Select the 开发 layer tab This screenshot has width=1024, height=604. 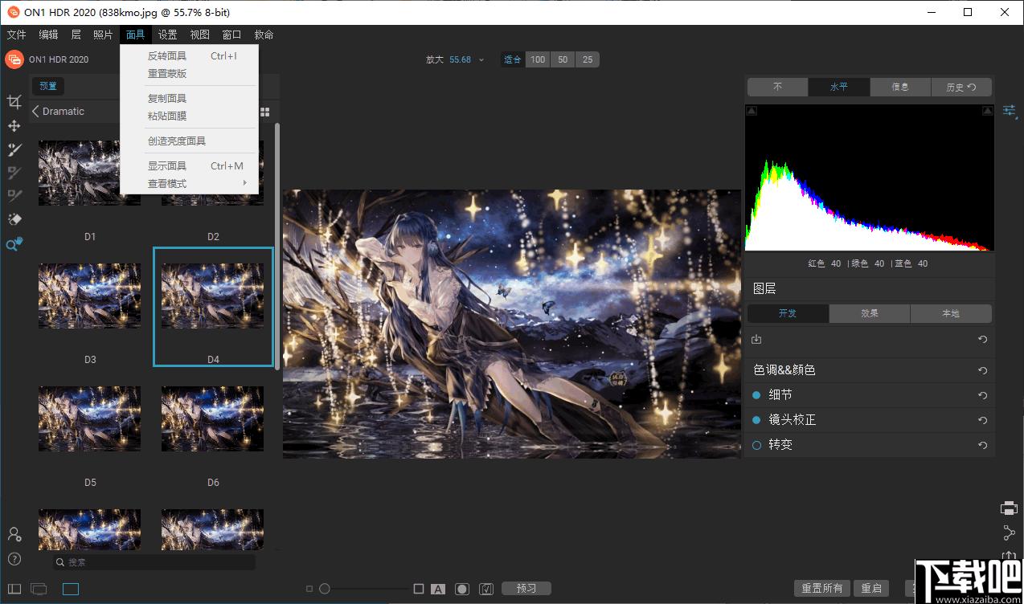coord(788,313)
